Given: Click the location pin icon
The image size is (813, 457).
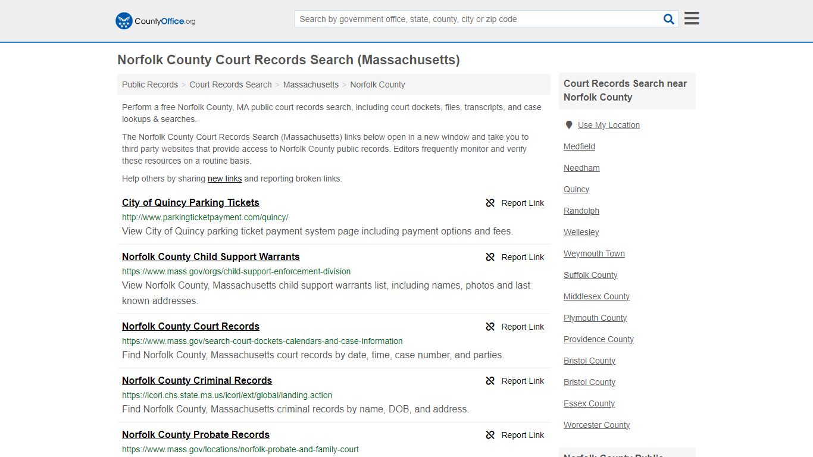Looking at the screenshot, I should [568, 125].
